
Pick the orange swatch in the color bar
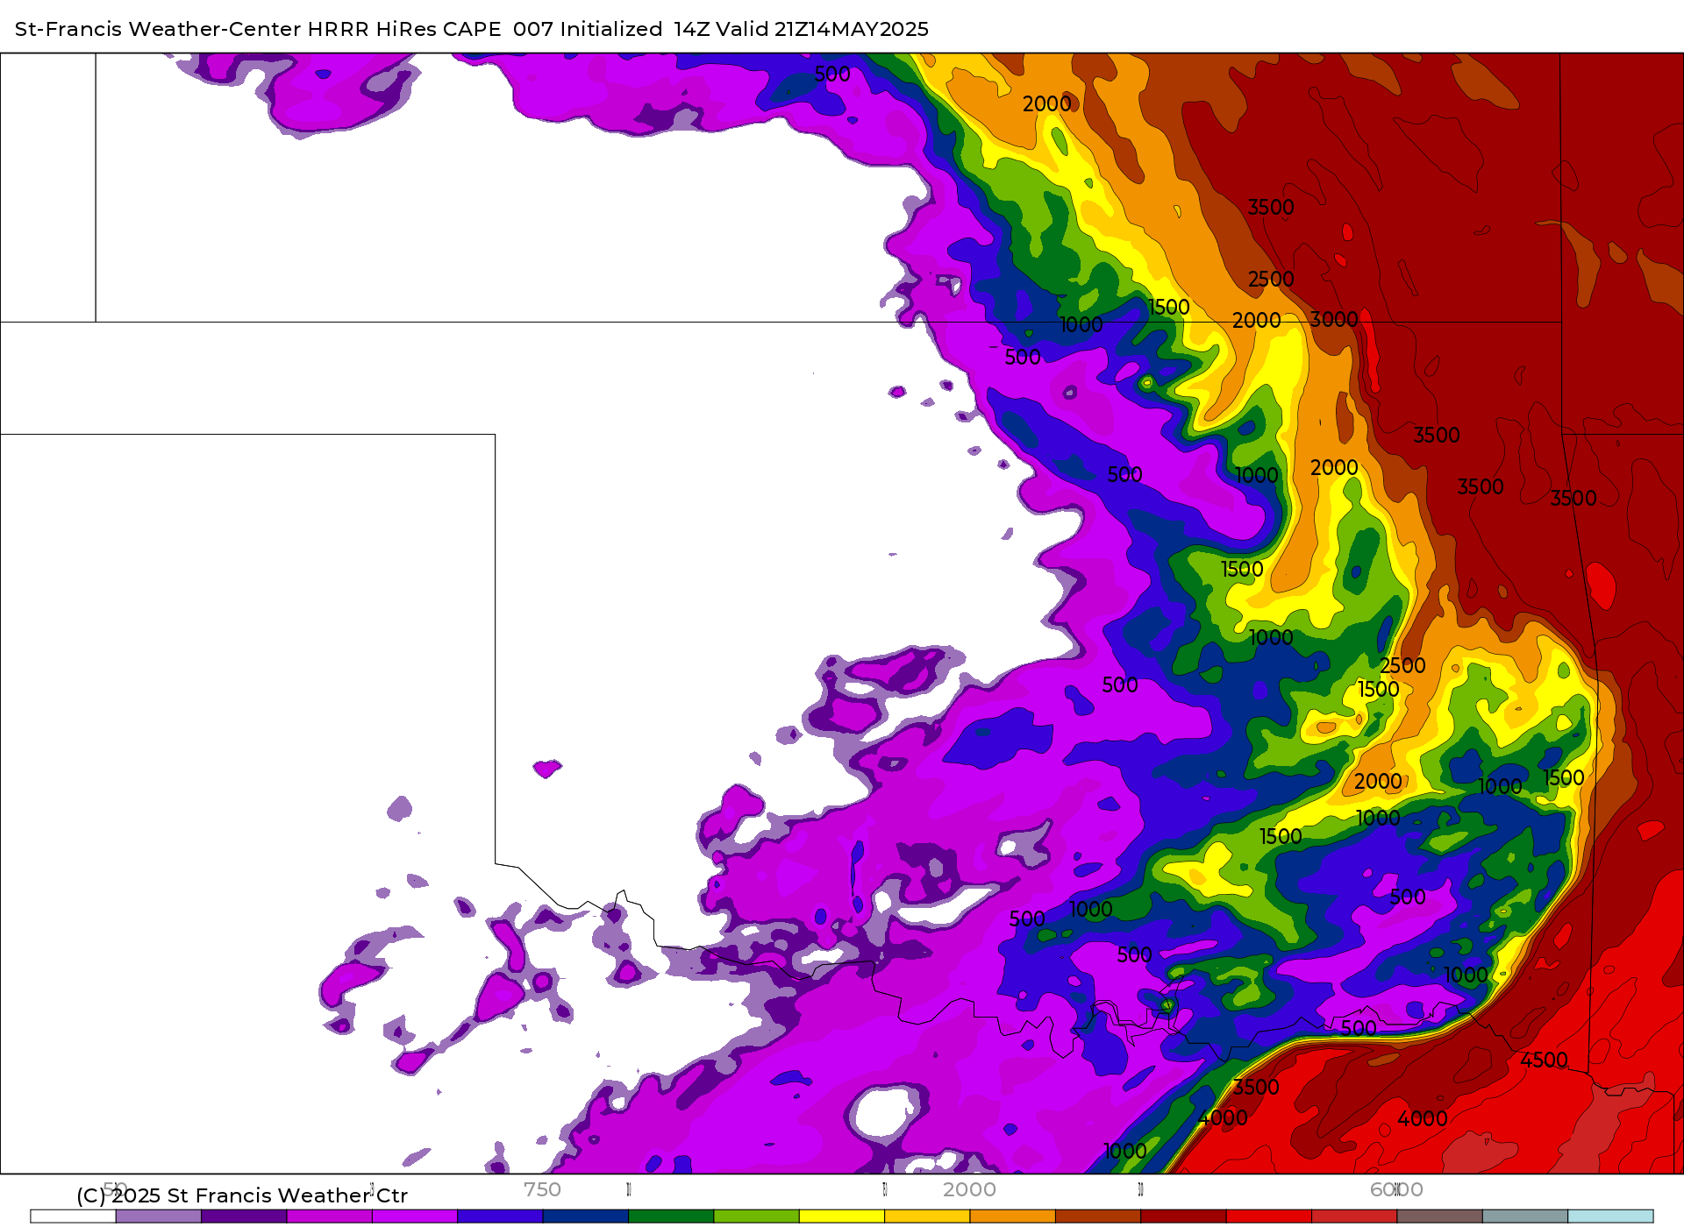coord(1013,1216)
